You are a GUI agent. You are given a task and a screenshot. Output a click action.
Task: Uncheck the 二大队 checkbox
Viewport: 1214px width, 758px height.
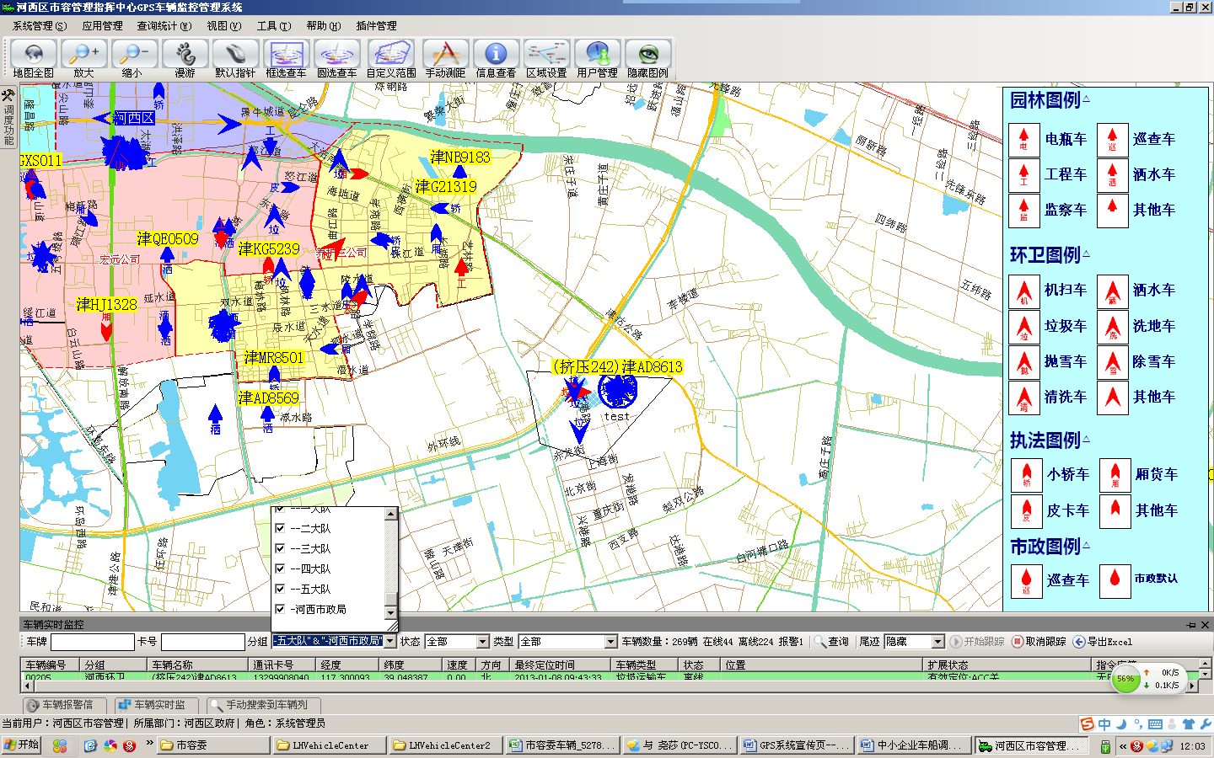pyautogui.click(x=280, y=529)
